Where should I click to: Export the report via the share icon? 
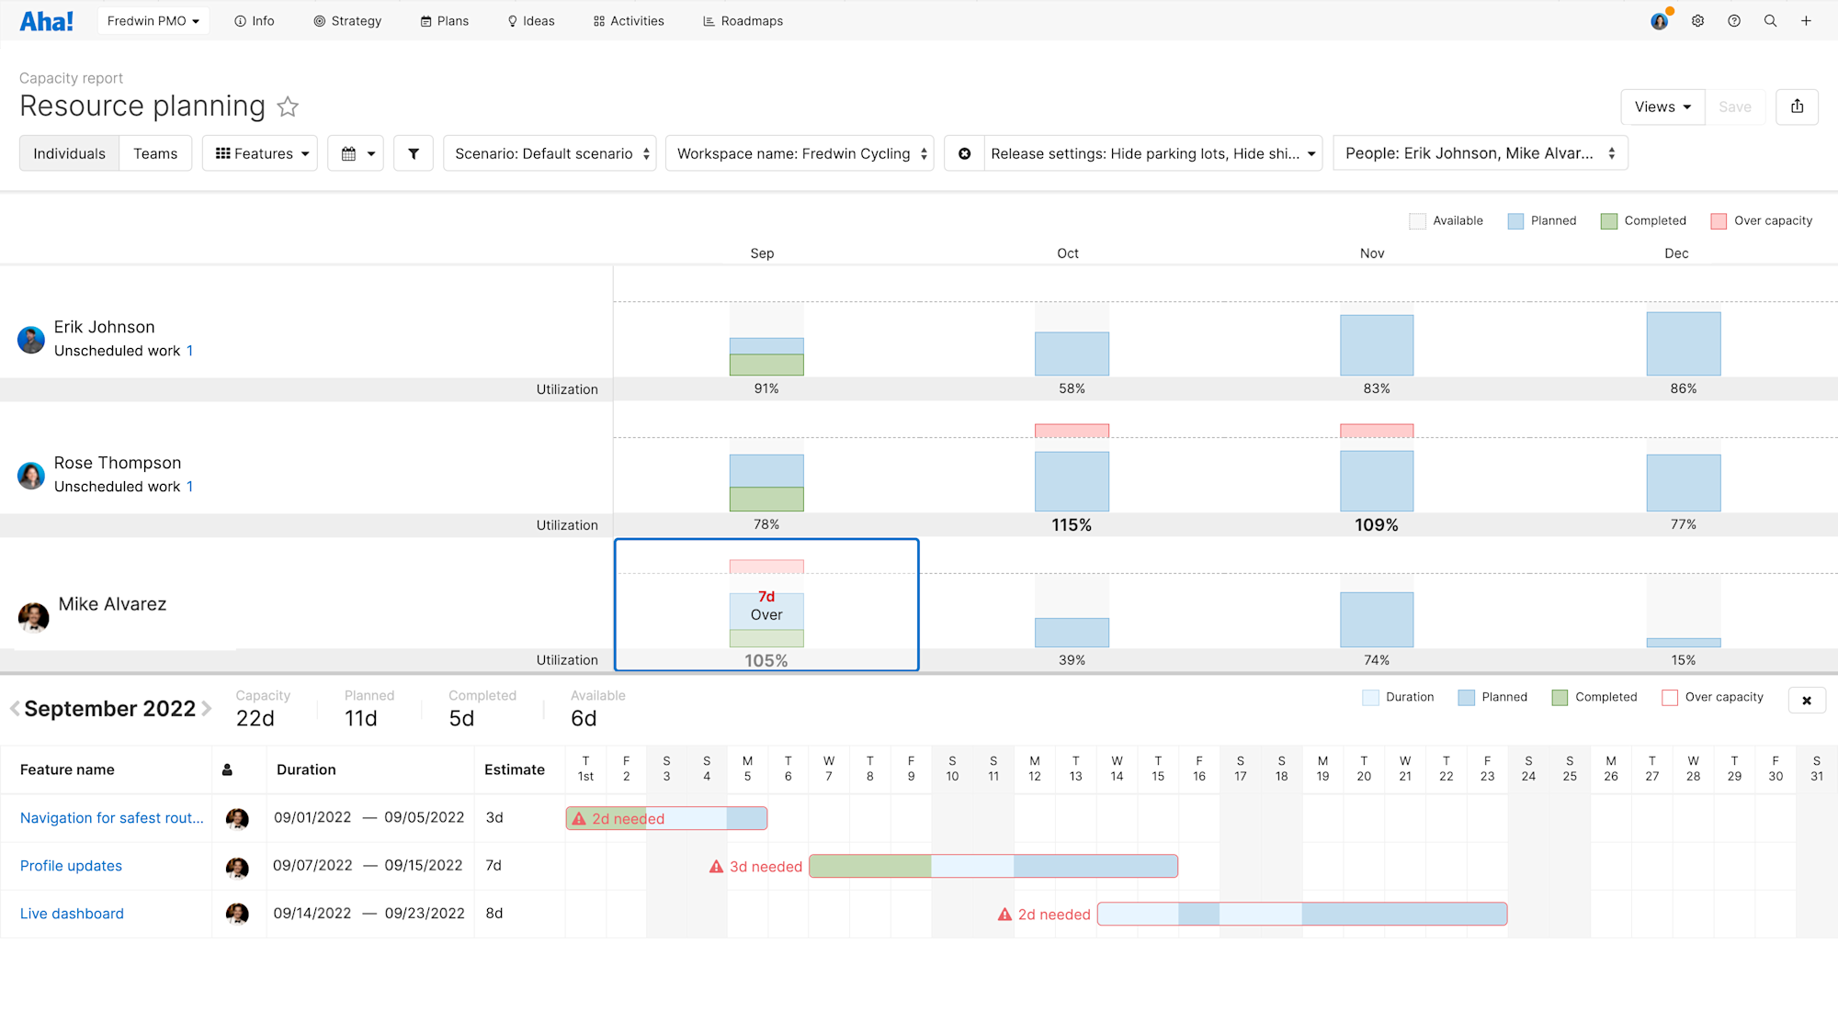[x=1797, y=107]
